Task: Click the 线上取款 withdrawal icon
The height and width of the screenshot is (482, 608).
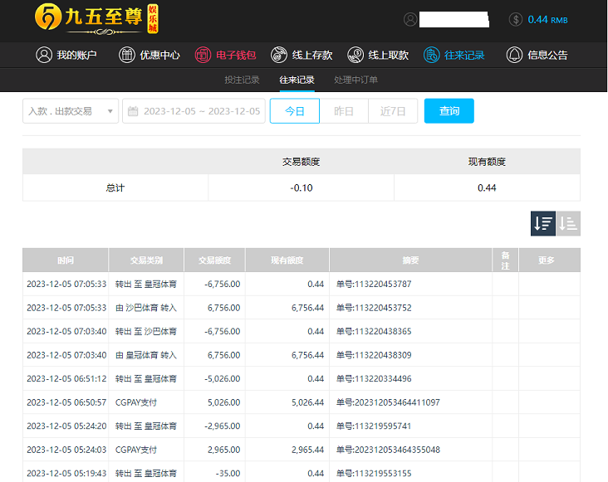Action: tap(356, 55)
